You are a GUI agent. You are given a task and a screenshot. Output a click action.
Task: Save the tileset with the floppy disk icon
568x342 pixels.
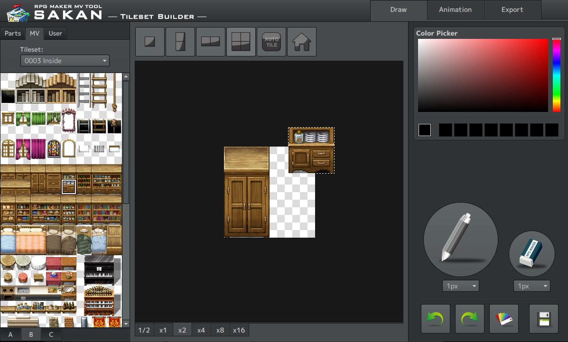coord(543,318)
